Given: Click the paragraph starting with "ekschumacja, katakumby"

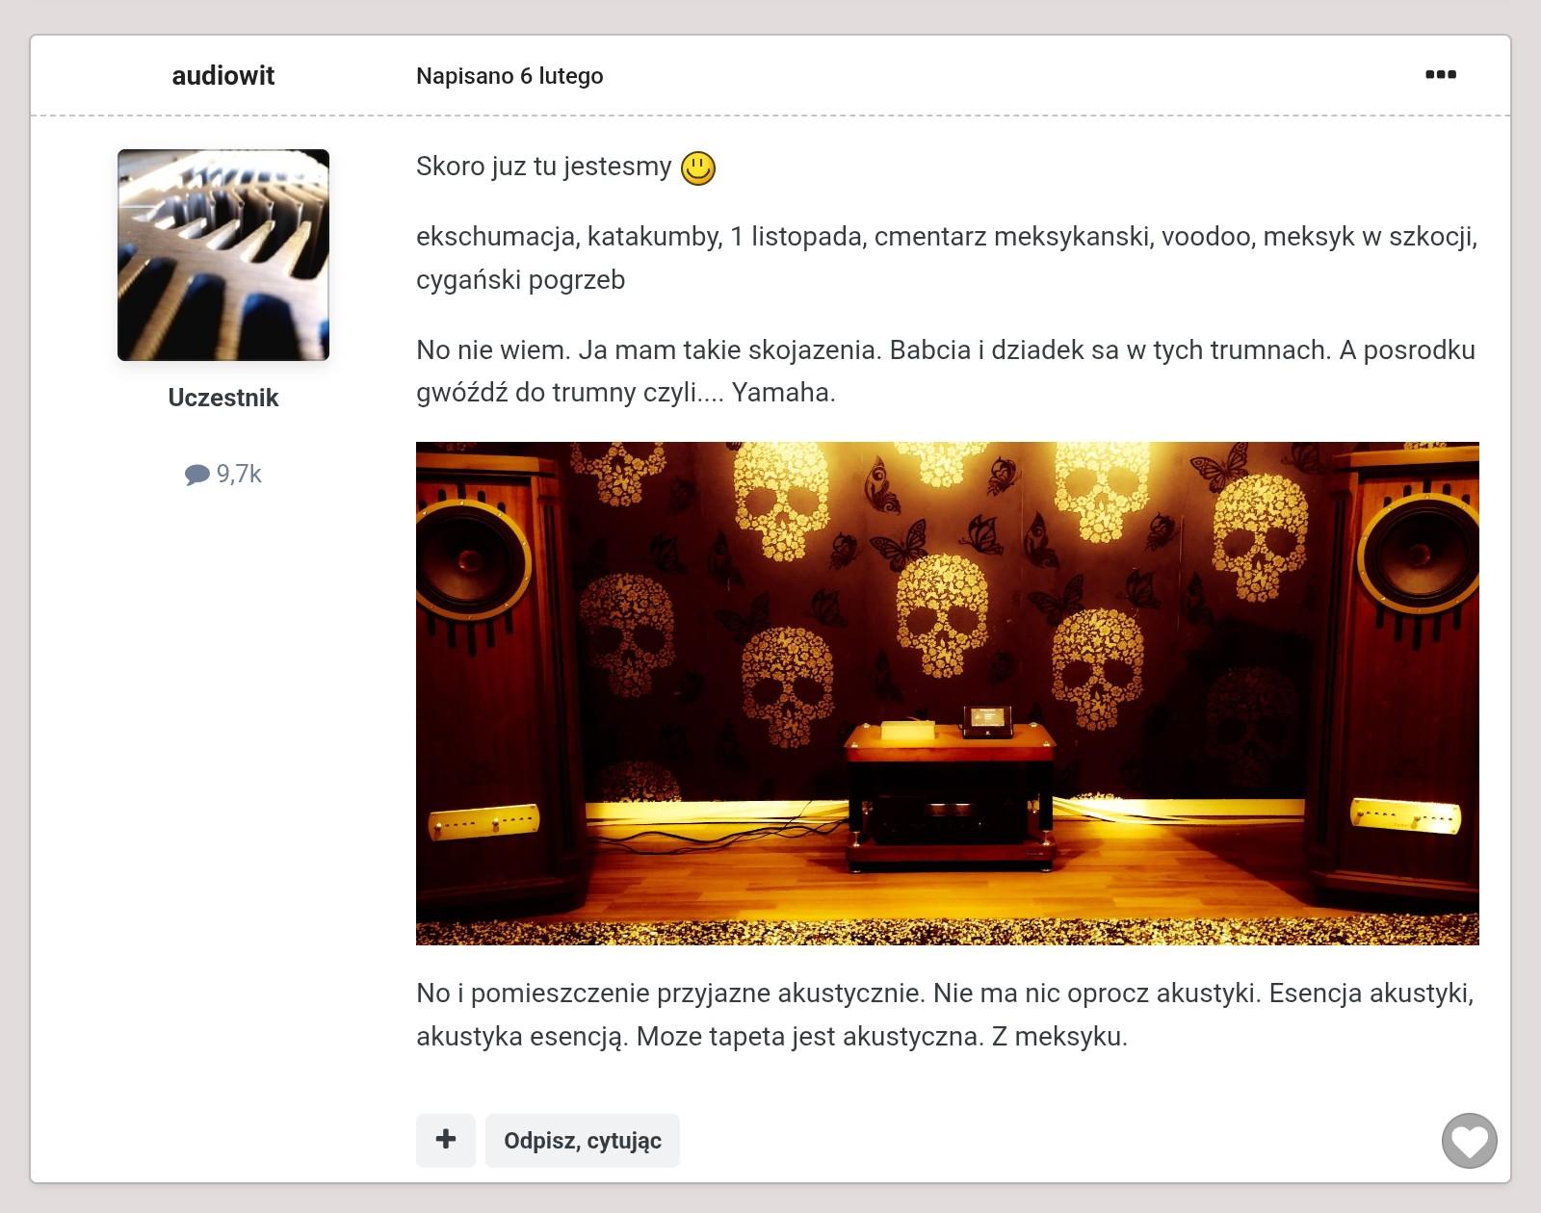Looking at the screenshot, I should tap(946, 258).
